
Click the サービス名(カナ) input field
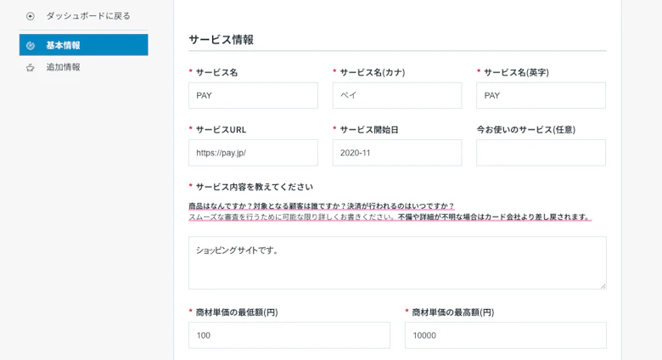coord(396,95)
